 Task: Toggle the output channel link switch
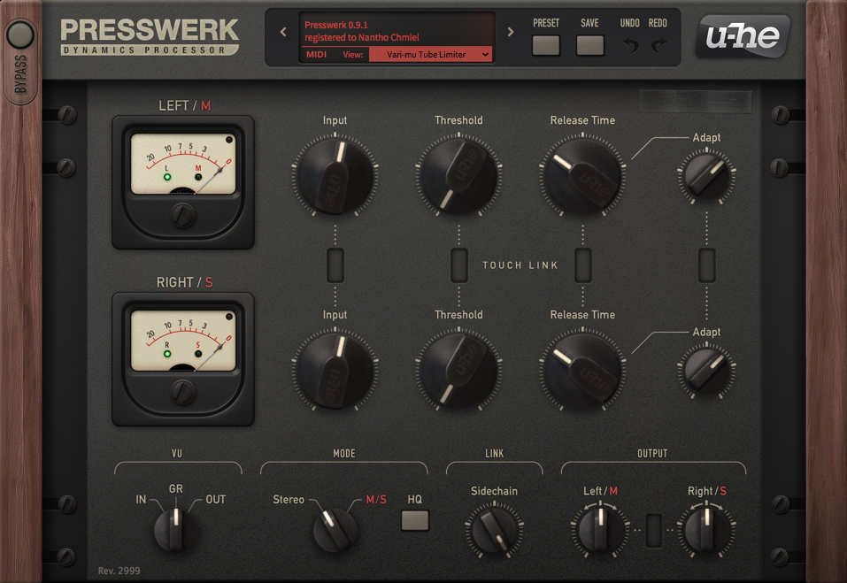point(652,529)
